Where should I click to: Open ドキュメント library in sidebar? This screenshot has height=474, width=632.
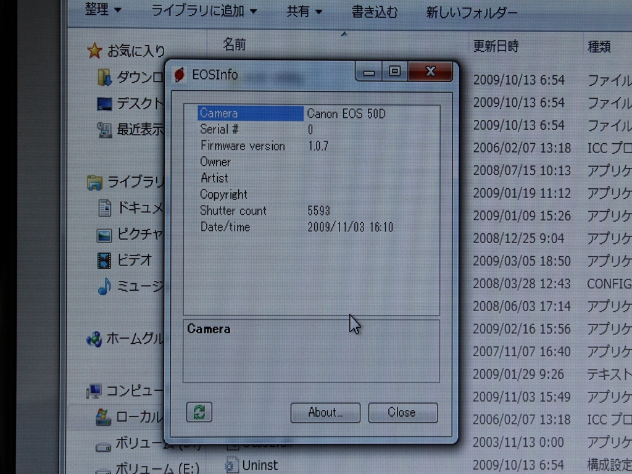coord(130,208)
